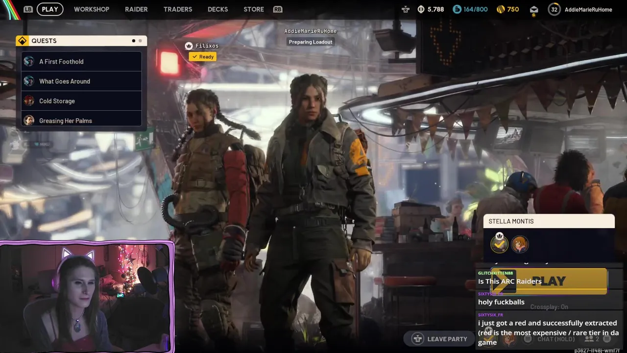The image size is (627, 353).
Task: Click the AddieMarieRuHome name above character
Action: coord(311,31)
